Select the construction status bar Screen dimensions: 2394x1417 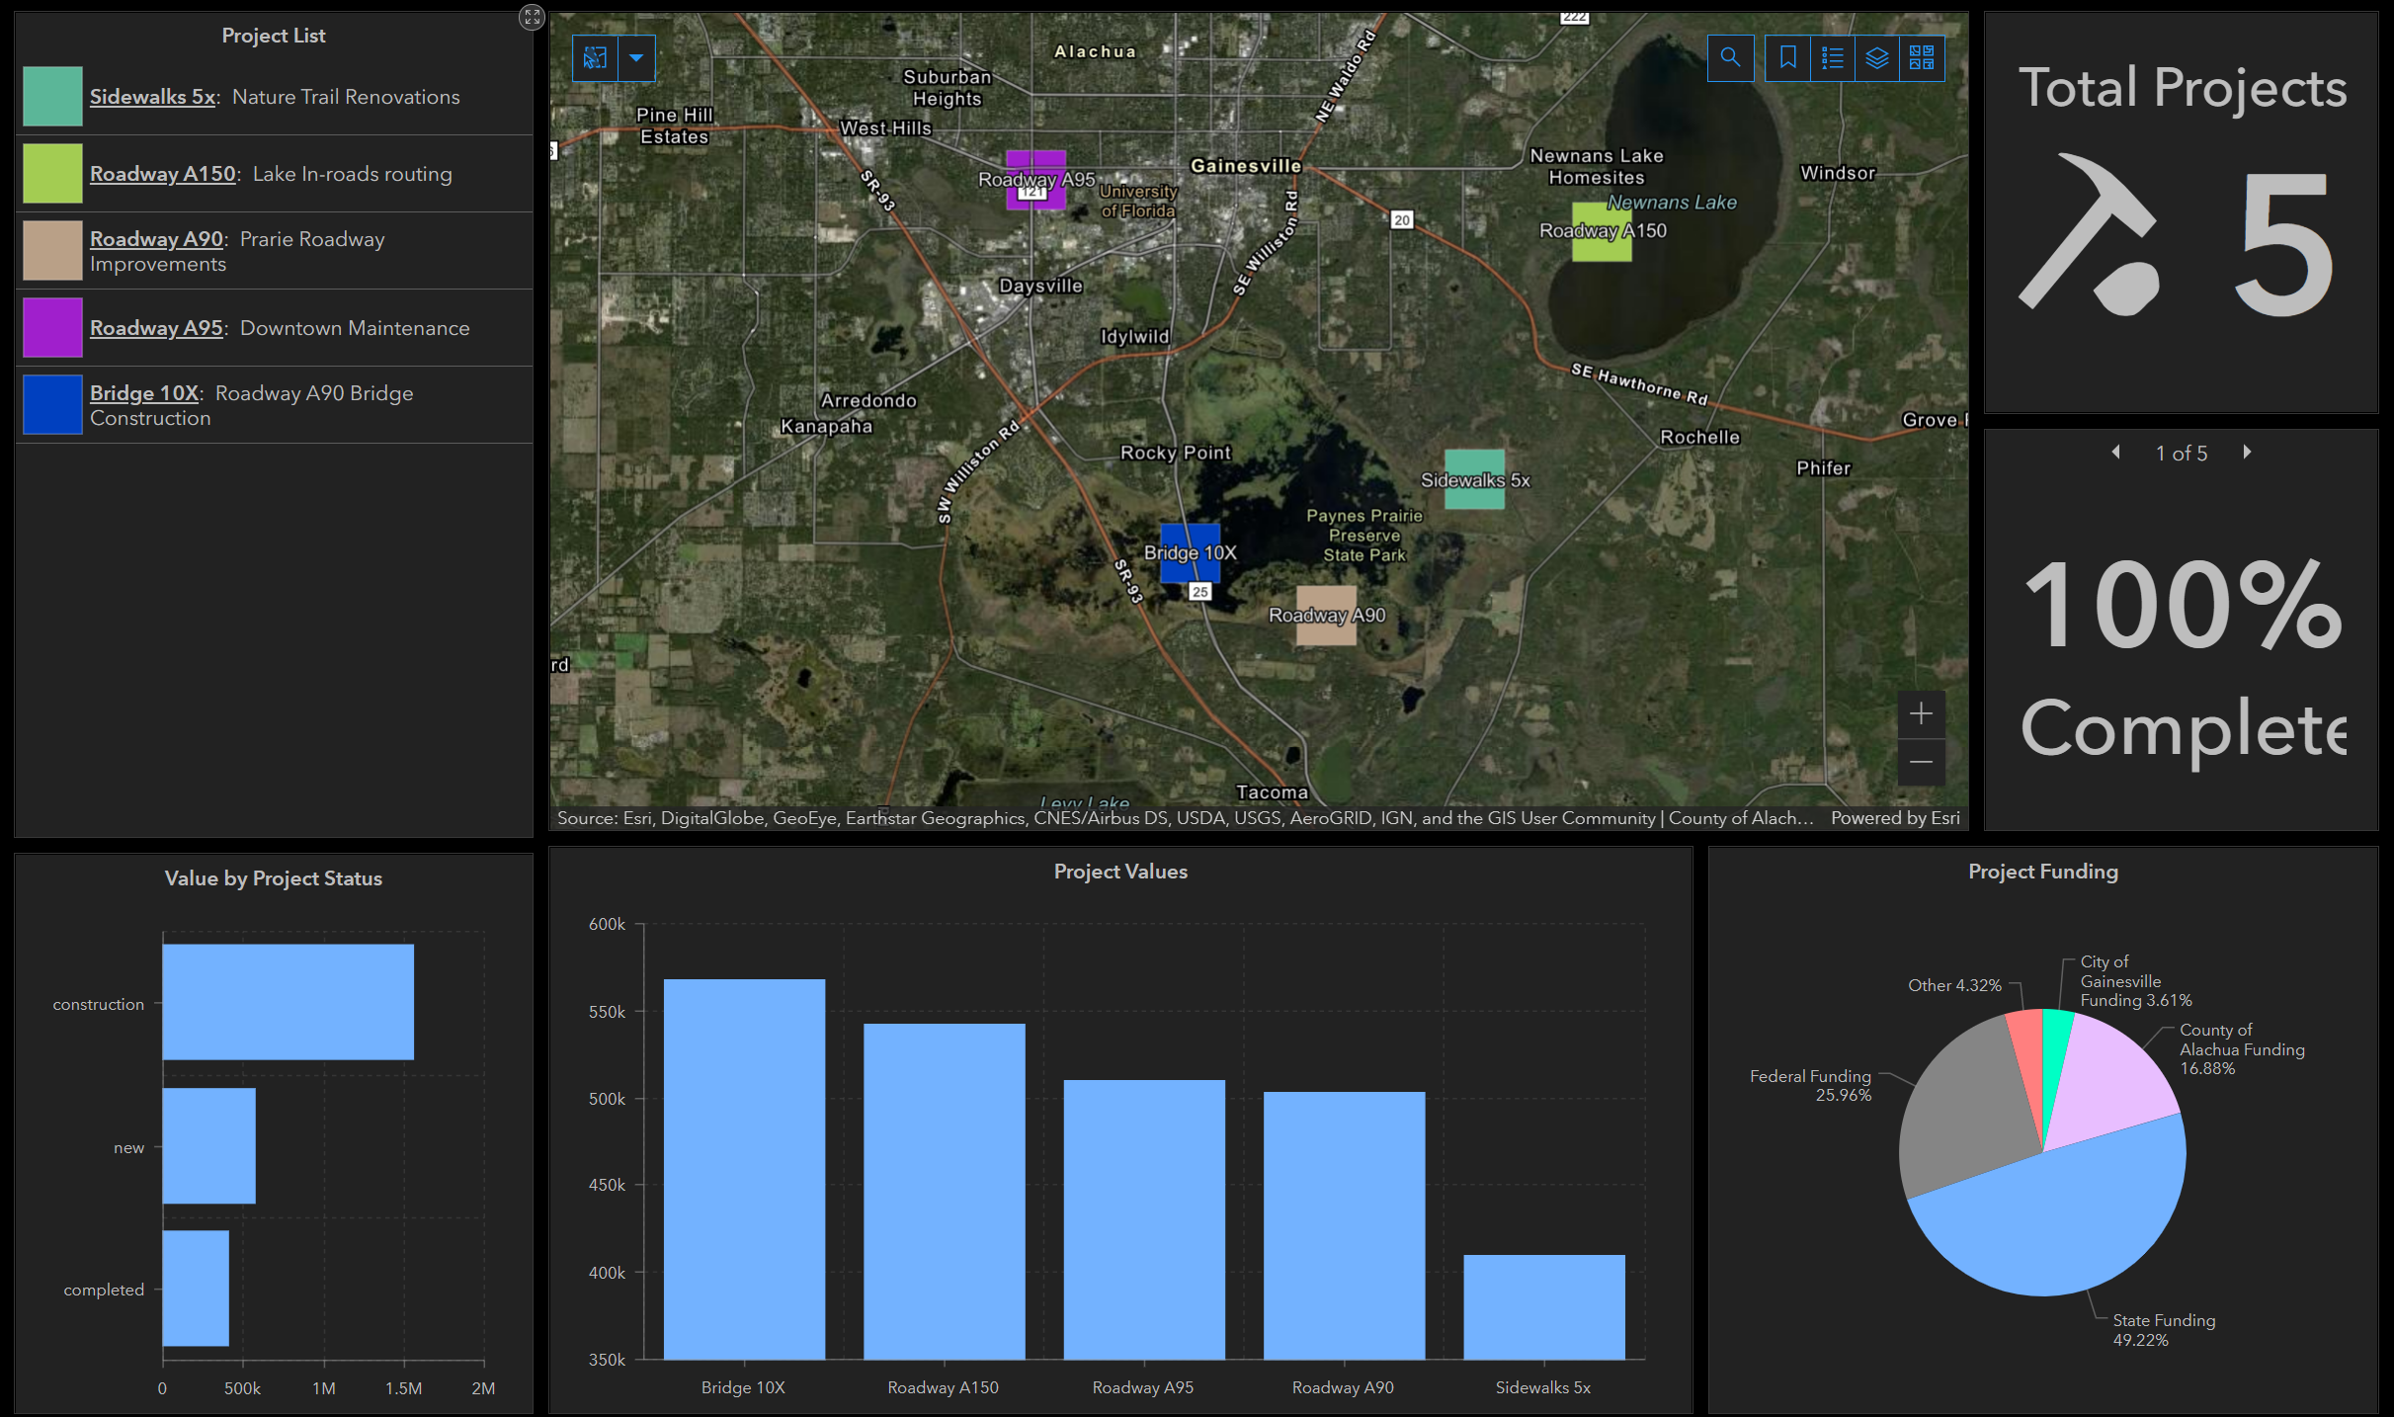click(288, 1002)
